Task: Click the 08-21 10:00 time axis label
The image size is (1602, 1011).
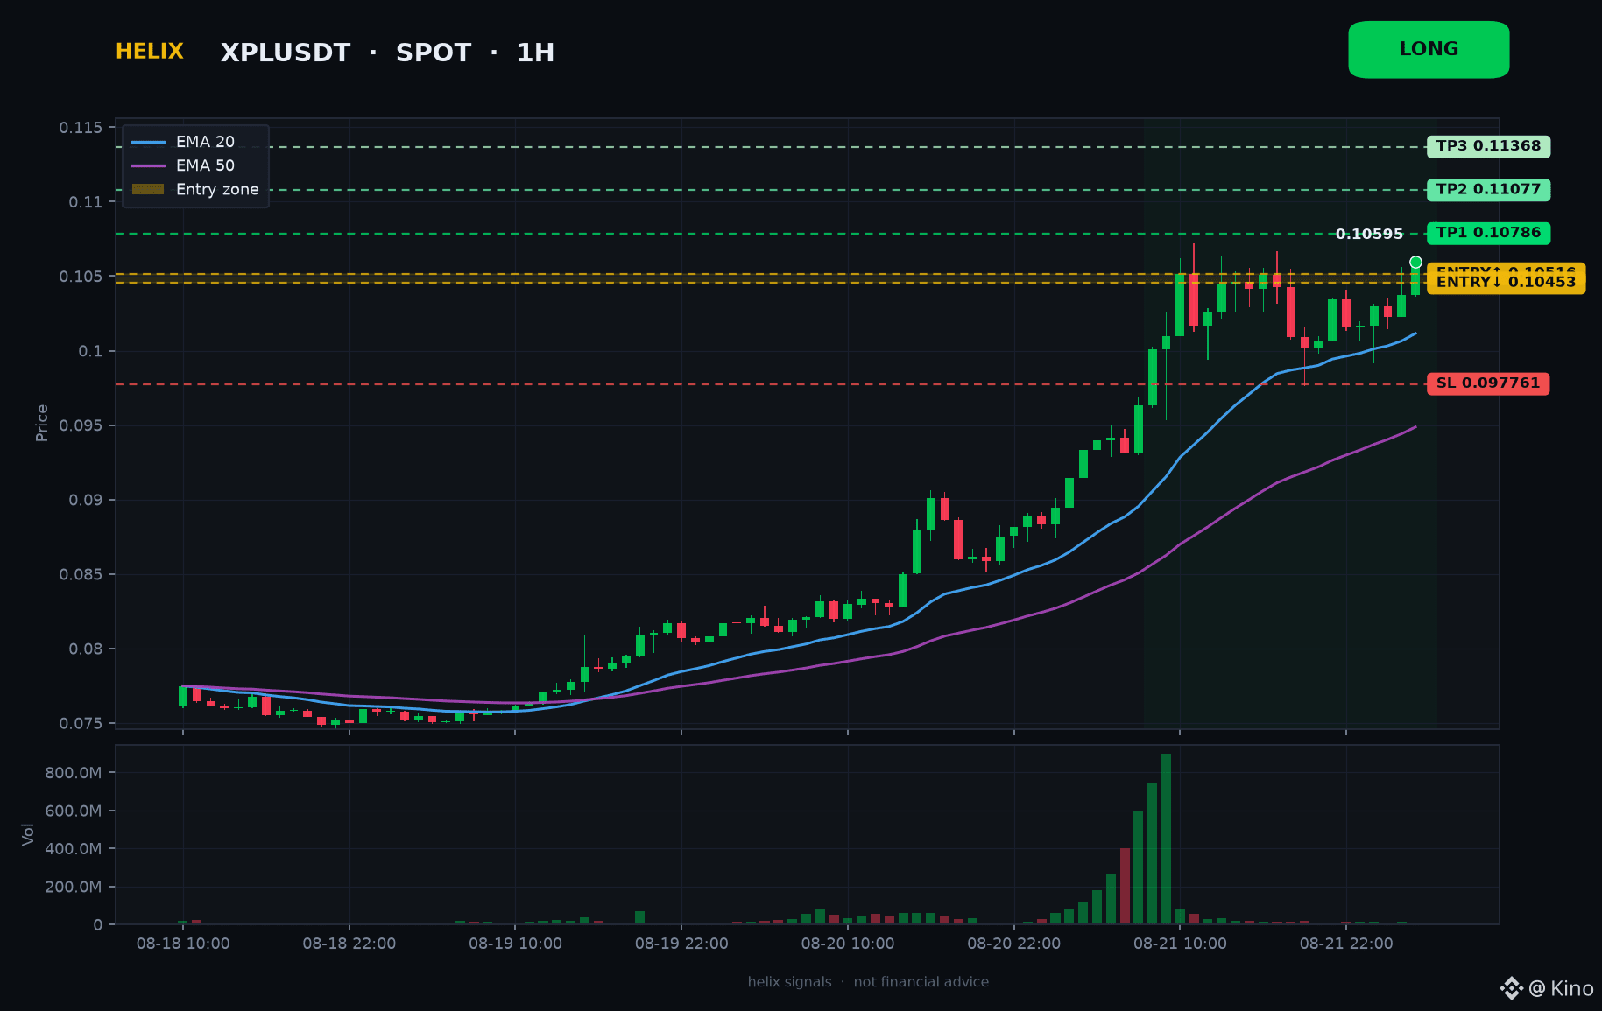Action: [x=1180, y=944]
